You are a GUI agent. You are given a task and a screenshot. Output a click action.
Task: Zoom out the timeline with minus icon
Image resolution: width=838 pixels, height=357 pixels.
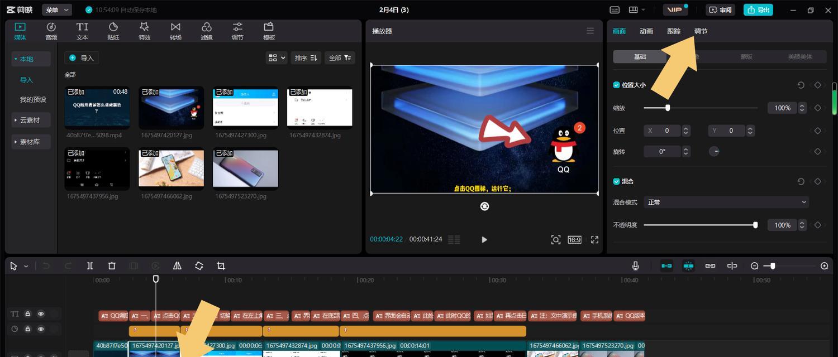pos(755,266)
